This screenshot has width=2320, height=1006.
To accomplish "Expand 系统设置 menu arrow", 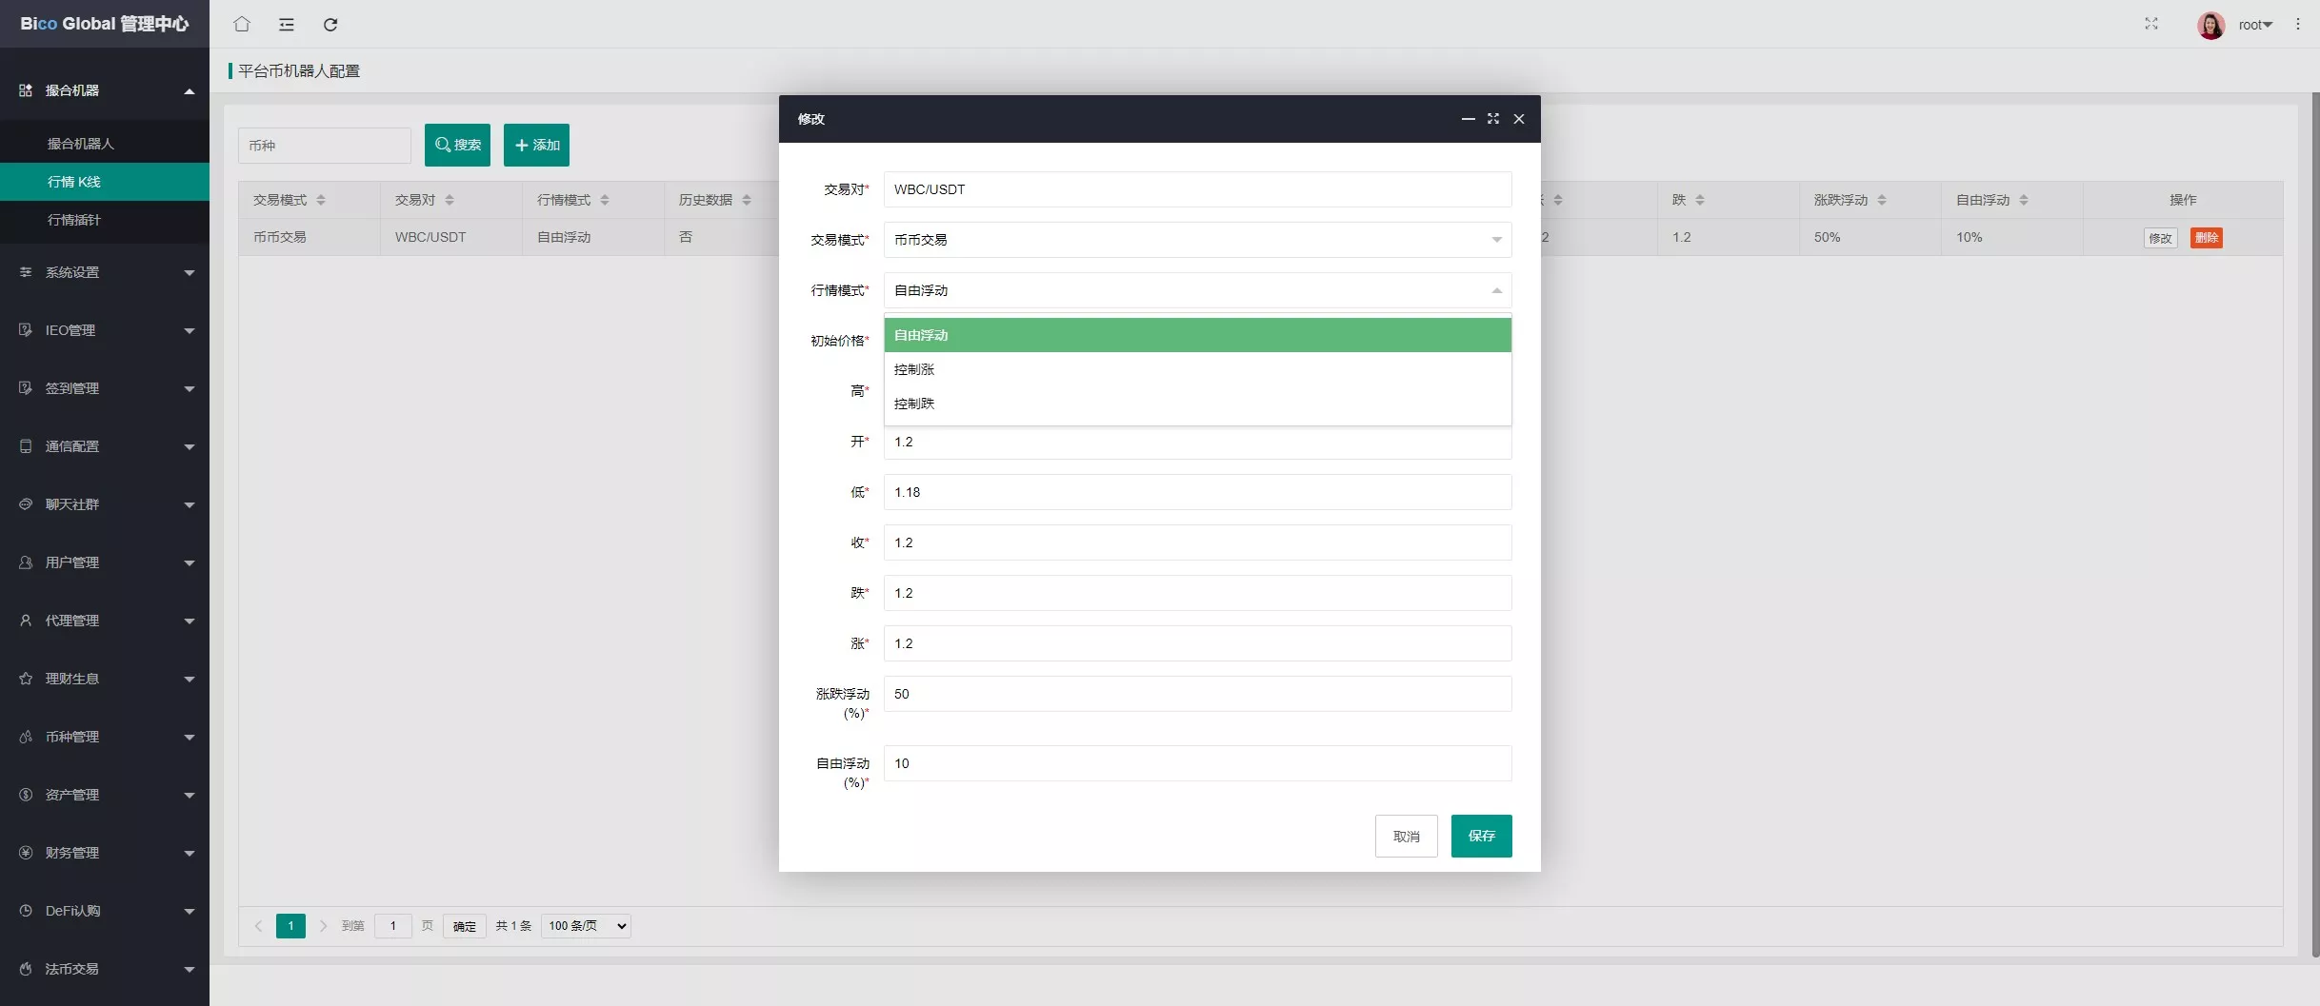I will (x=190, y=273).
